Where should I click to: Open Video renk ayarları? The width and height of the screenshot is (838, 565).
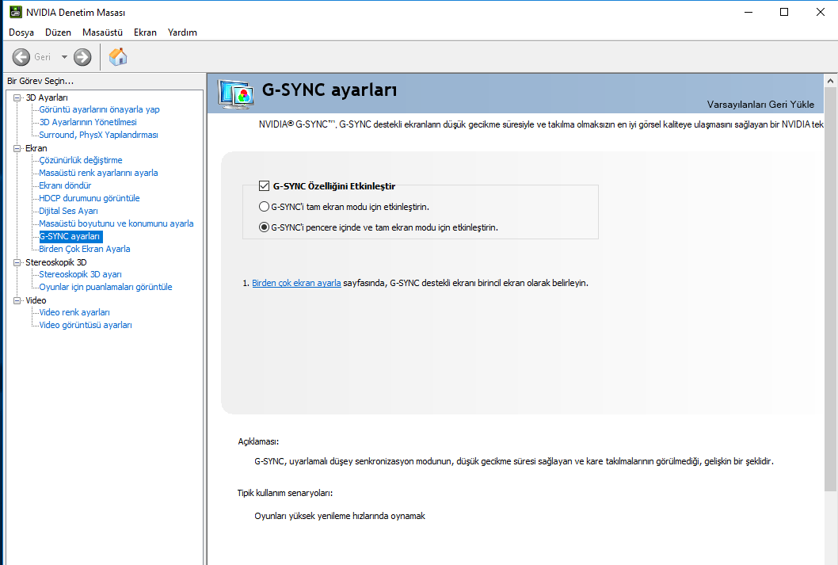click(74, 312)
